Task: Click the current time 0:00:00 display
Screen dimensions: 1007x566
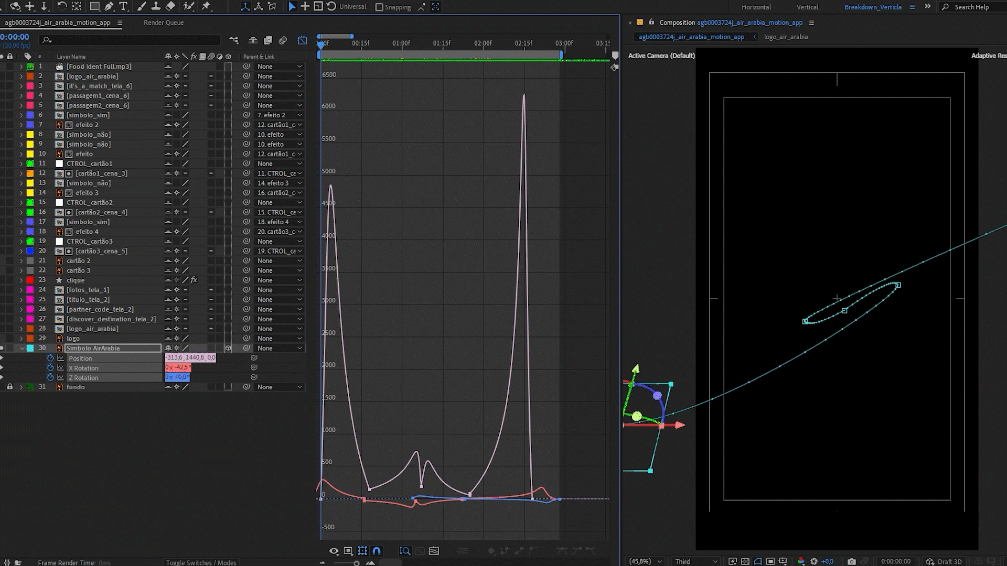Action: (x=15, y=37)
